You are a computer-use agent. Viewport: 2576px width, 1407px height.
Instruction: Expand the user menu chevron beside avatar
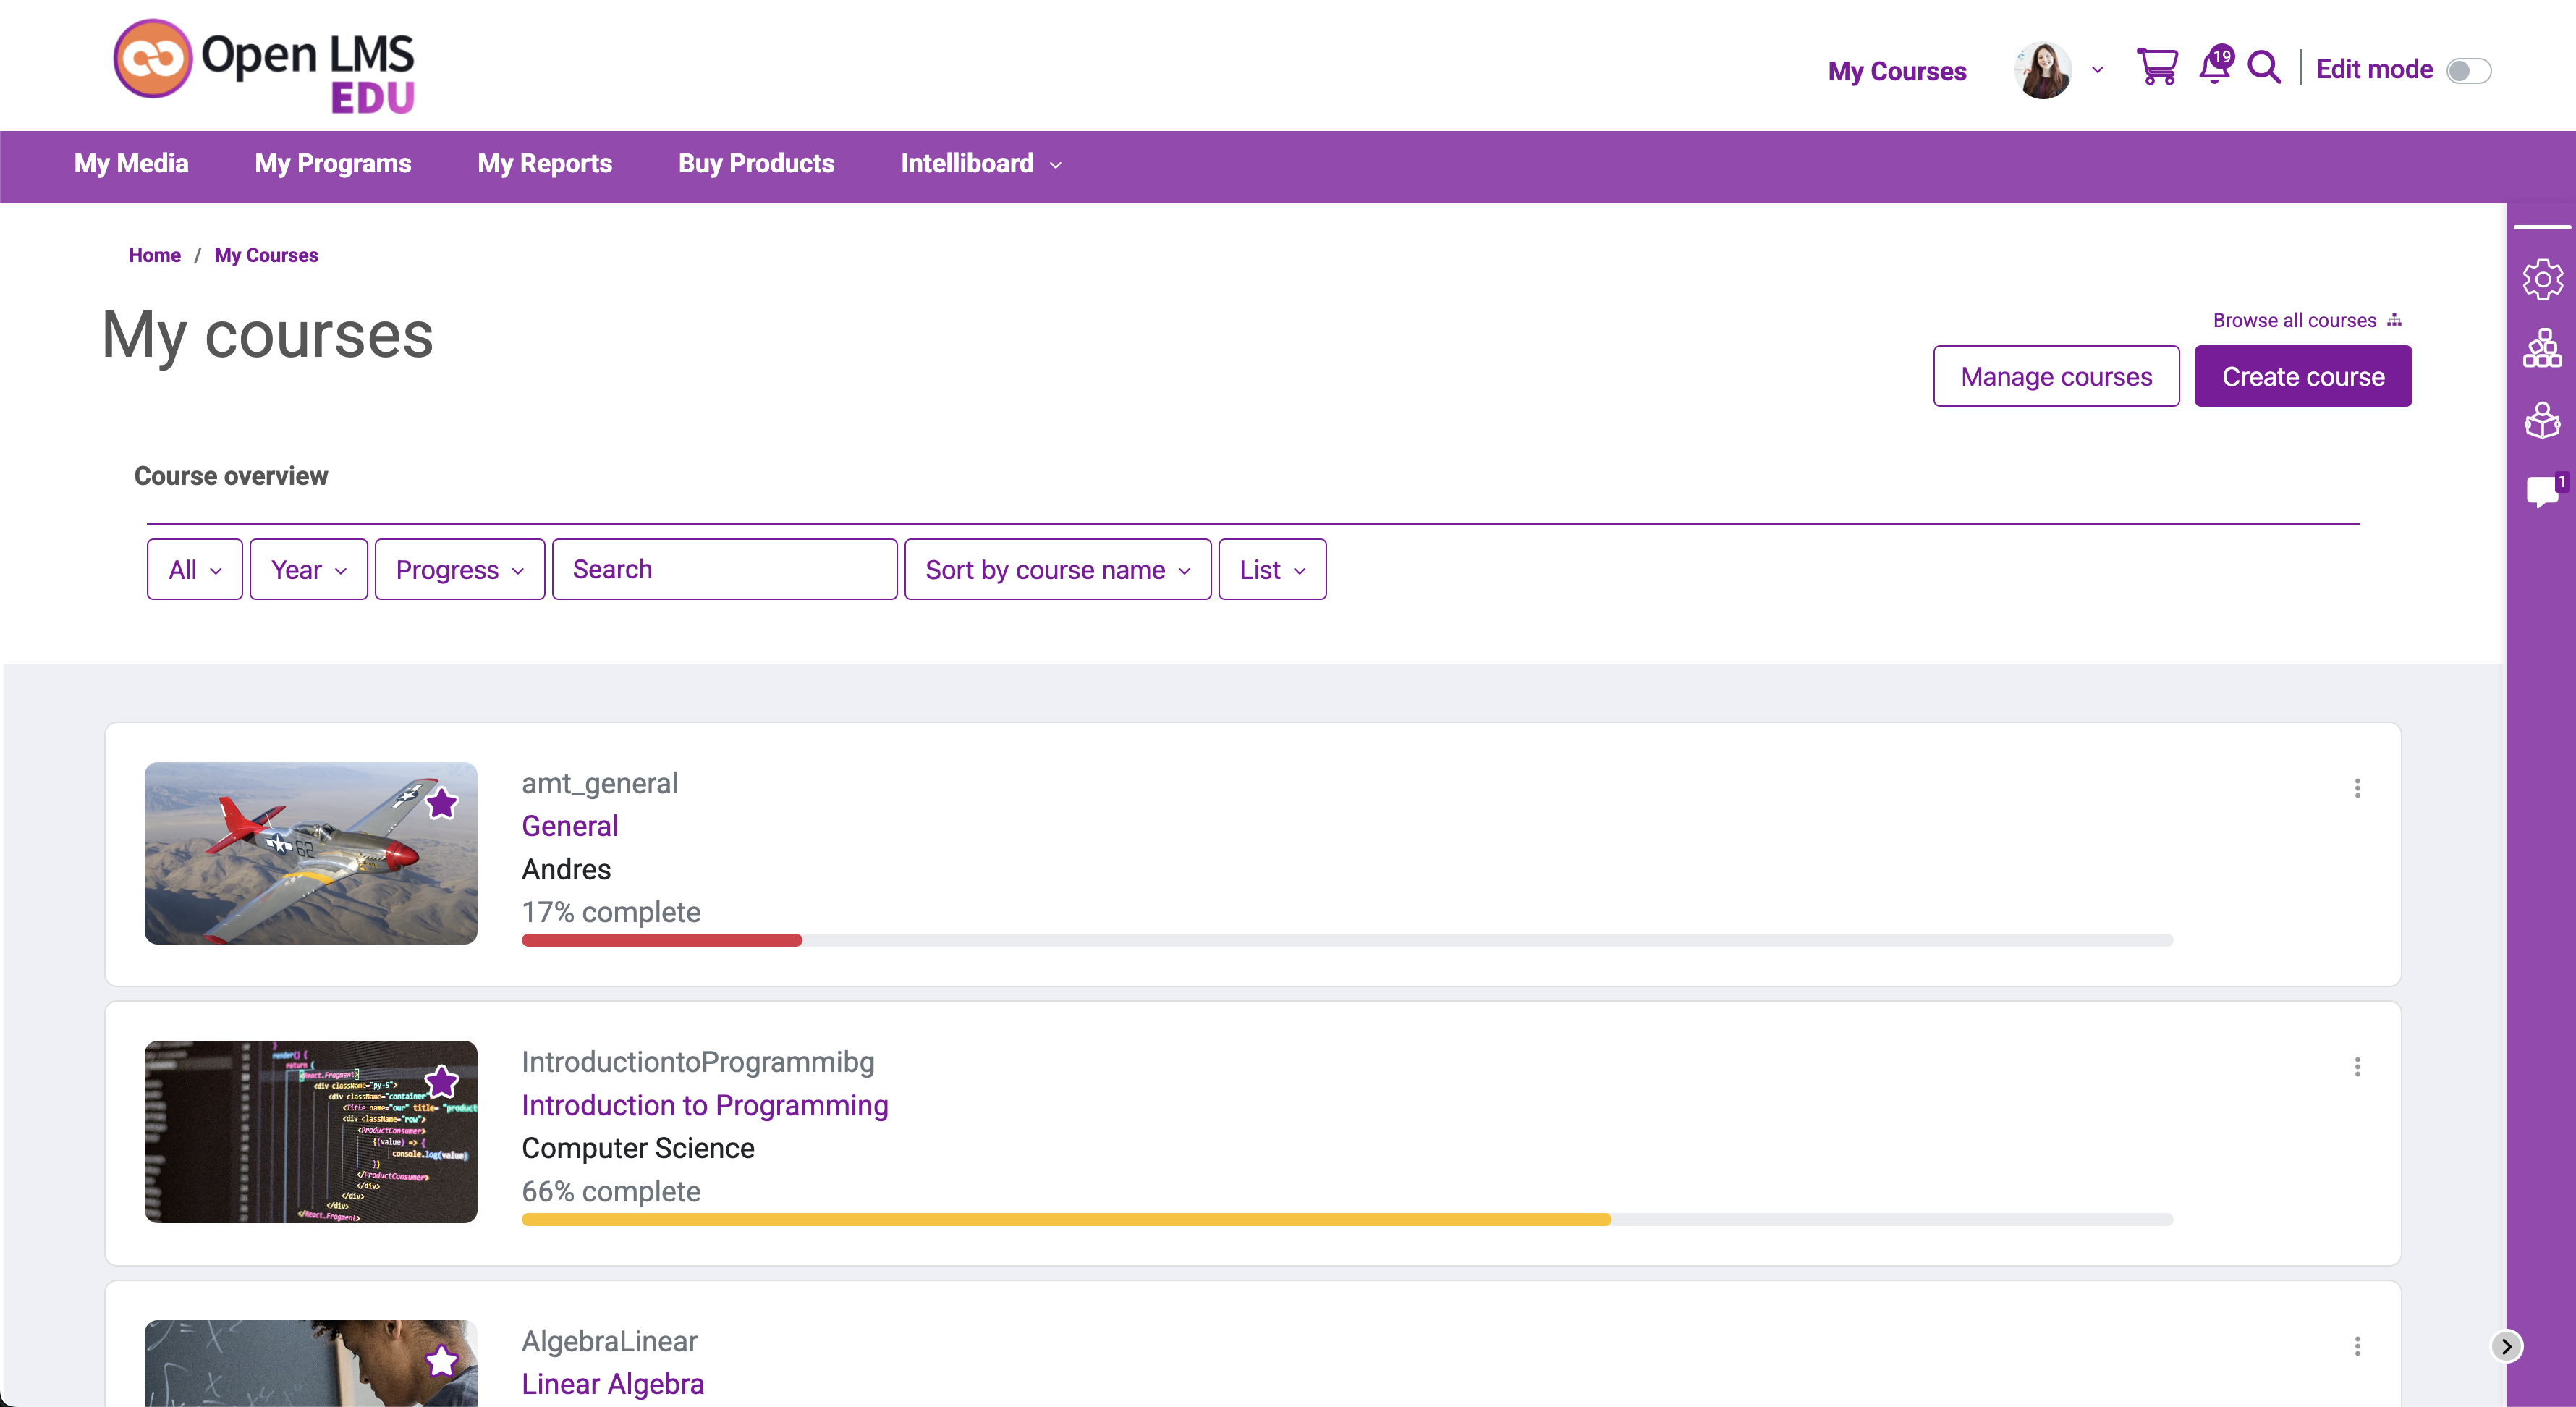click(x=2097, y=70)
